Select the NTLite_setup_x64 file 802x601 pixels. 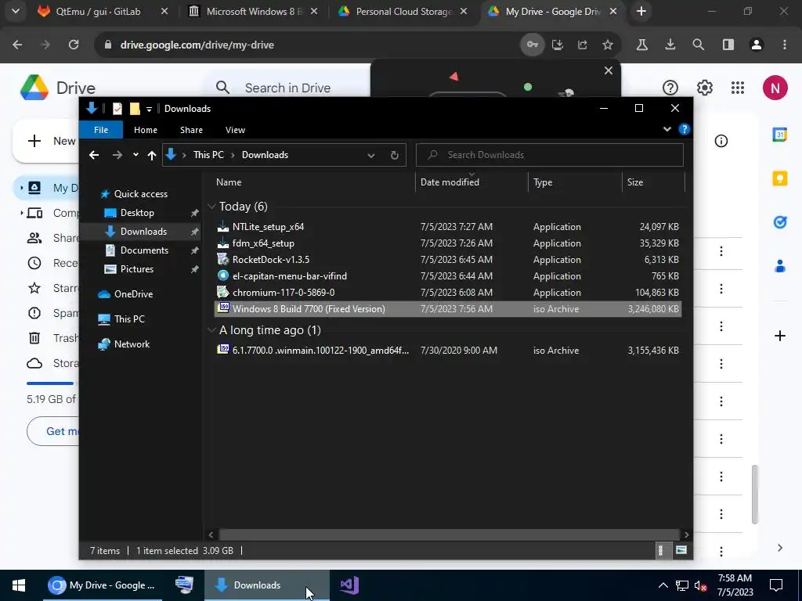[x=448, y=227]
